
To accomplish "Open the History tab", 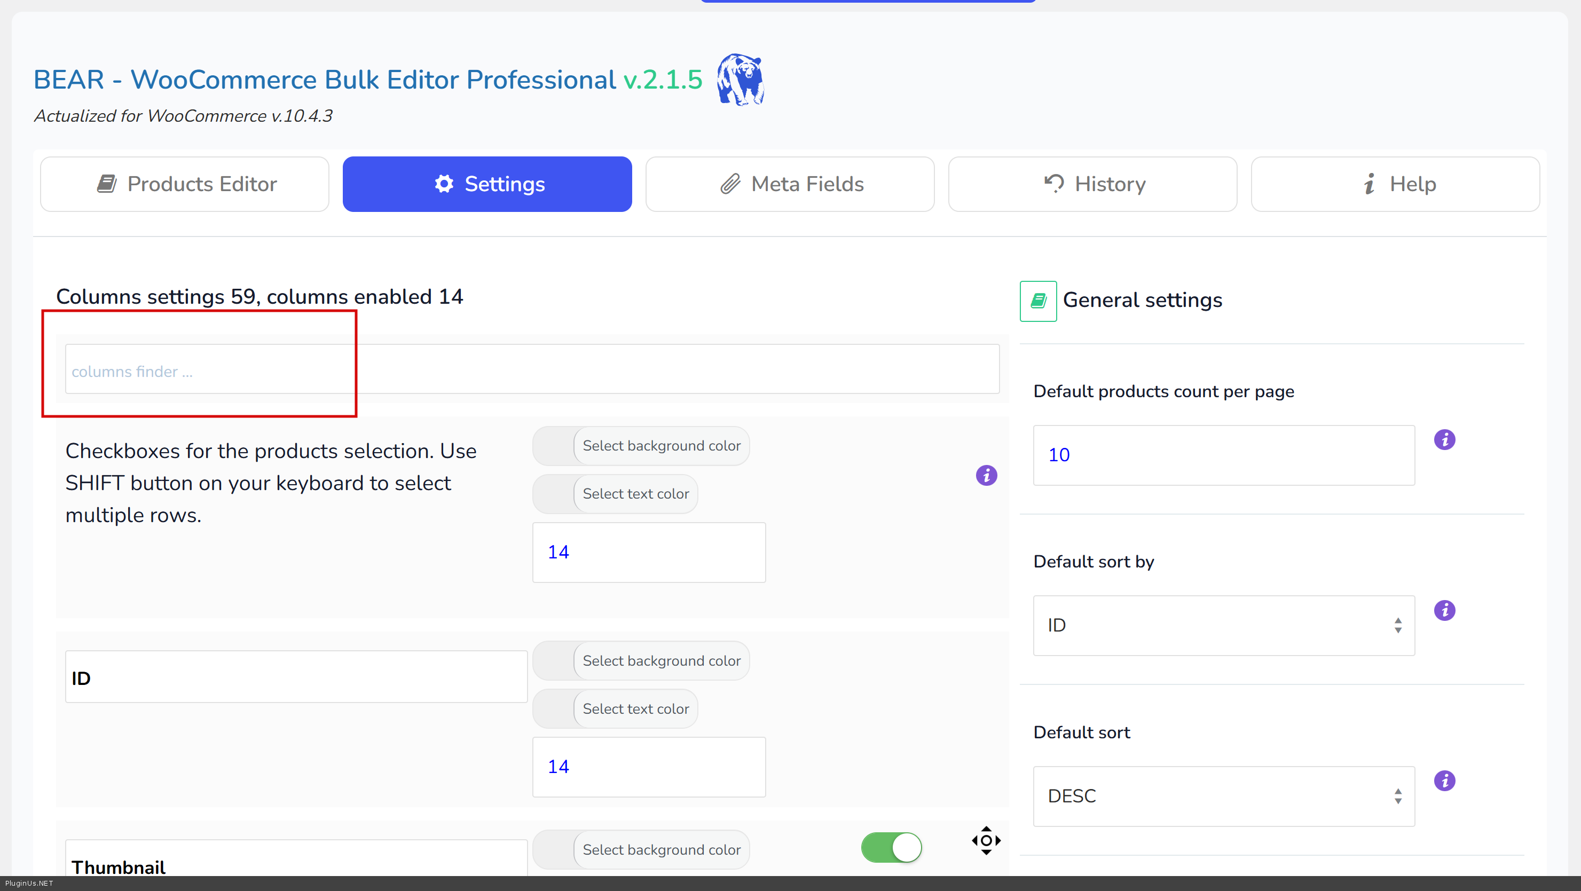I will [1092, 184].
